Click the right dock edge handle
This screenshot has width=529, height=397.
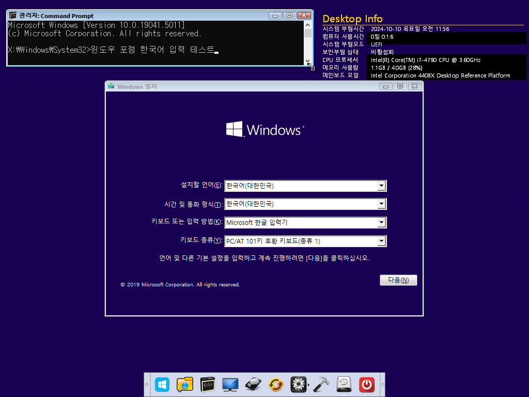(383, 385)
